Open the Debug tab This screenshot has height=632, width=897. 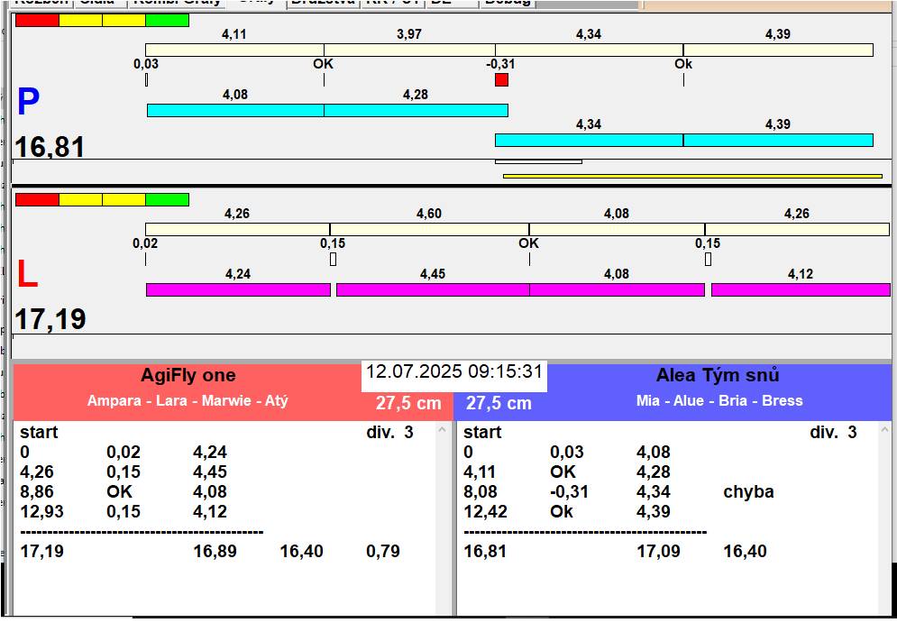click(x=508, y=3)
